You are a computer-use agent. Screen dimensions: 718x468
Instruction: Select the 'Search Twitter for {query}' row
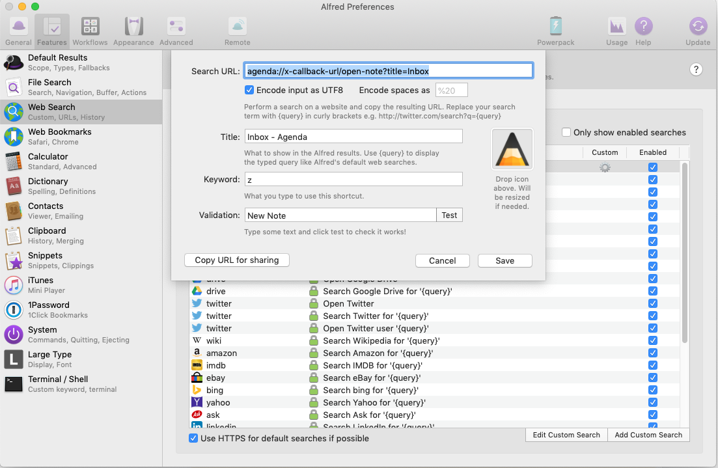(x=435, y=316)
